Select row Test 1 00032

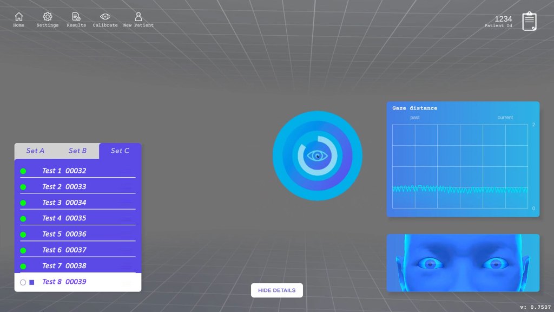[x=78, y=171]
